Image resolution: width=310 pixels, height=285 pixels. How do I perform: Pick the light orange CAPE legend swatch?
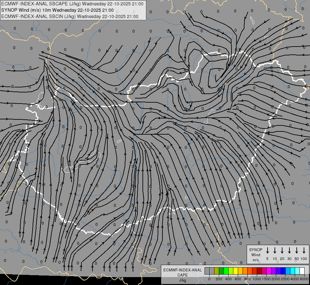[x=245, y=271]
